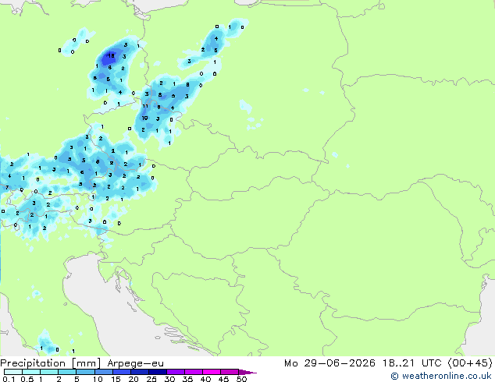Click the 35–40 mm purple legend swatch

(194, 372)
